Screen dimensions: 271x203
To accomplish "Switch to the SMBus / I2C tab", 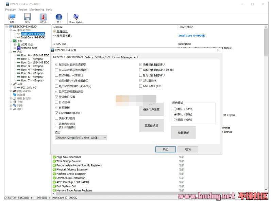I will point(103,57).
